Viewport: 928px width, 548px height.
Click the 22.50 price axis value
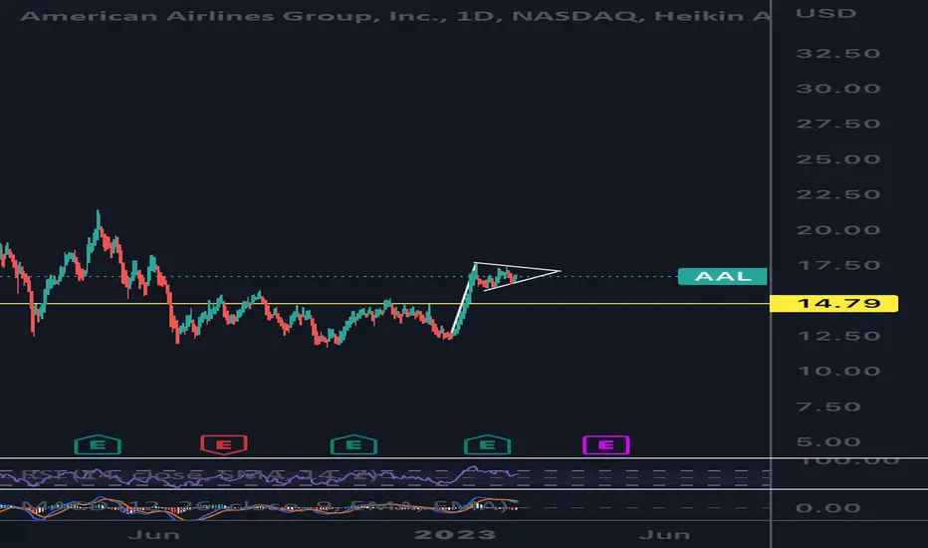pos(838,194)
